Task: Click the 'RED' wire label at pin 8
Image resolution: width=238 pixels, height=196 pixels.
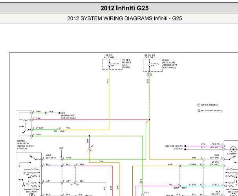Action: pos(82,165)
